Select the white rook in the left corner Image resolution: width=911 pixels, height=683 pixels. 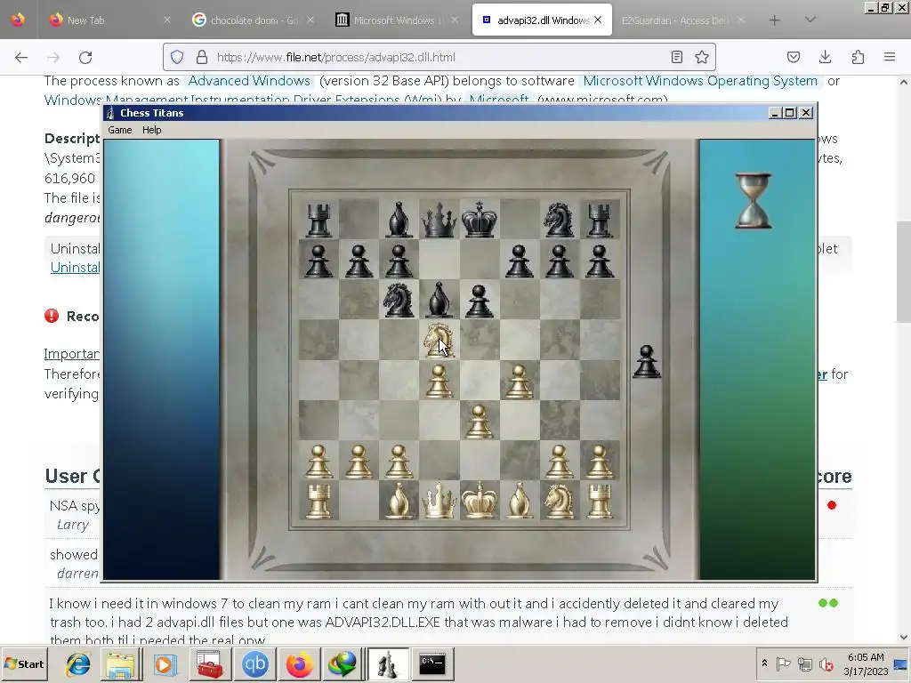pos(318,501)
